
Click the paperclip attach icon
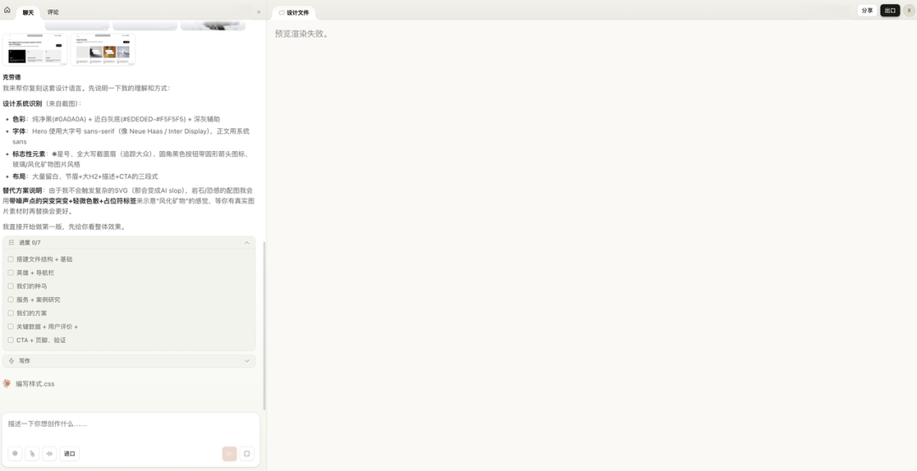tap(32, 453)
